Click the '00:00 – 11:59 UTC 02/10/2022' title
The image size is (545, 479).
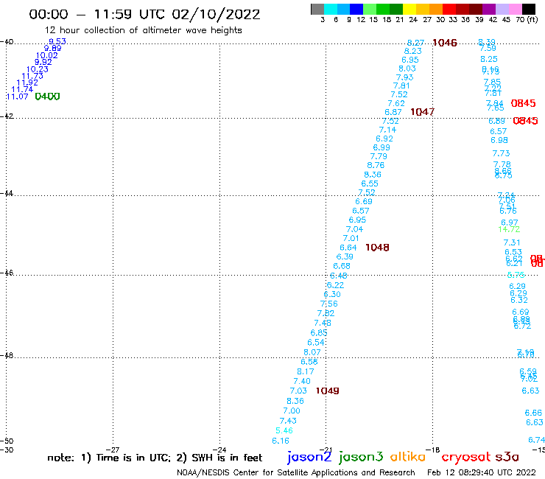click(144, 14)
